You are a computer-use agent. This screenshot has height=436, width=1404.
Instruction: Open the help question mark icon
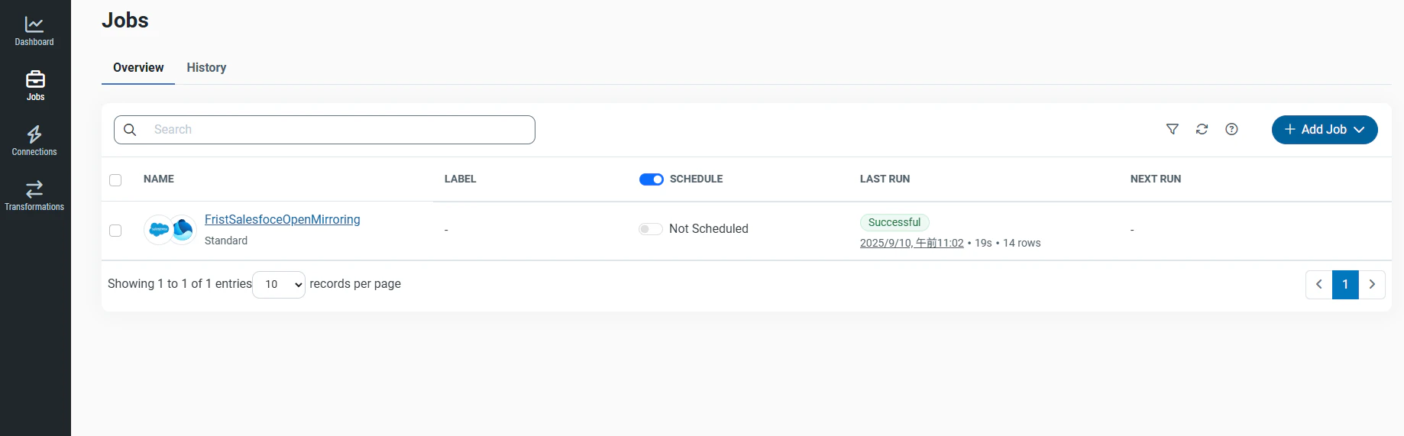pyautogui.click(x=1231, y=129)
